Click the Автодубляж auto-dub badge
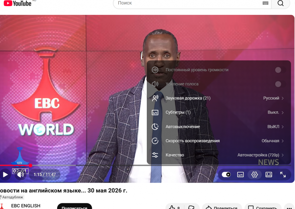This screenshot has height=209, width=295. [x=12, y=197]
